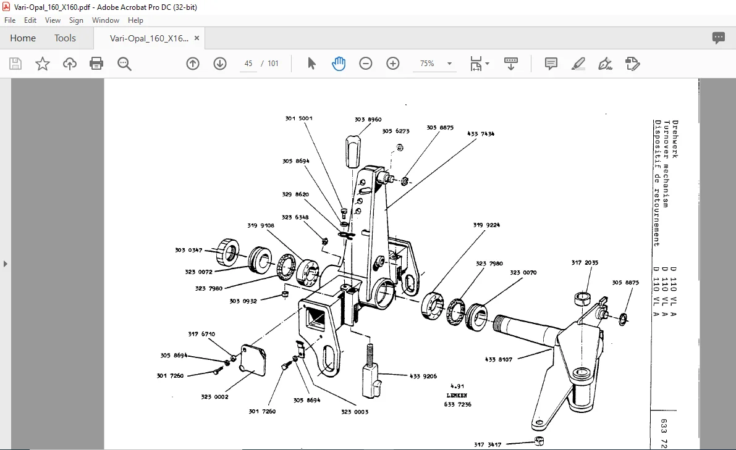Click the LEMKEN 633 7236 drawing label
This screenshot has width=736, height=450.
tap(458, 400)
